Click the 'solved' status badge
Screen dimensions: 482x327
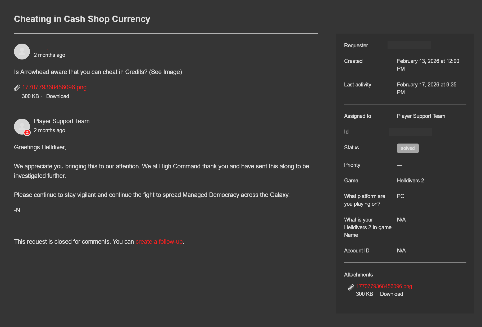coord(408,148)
